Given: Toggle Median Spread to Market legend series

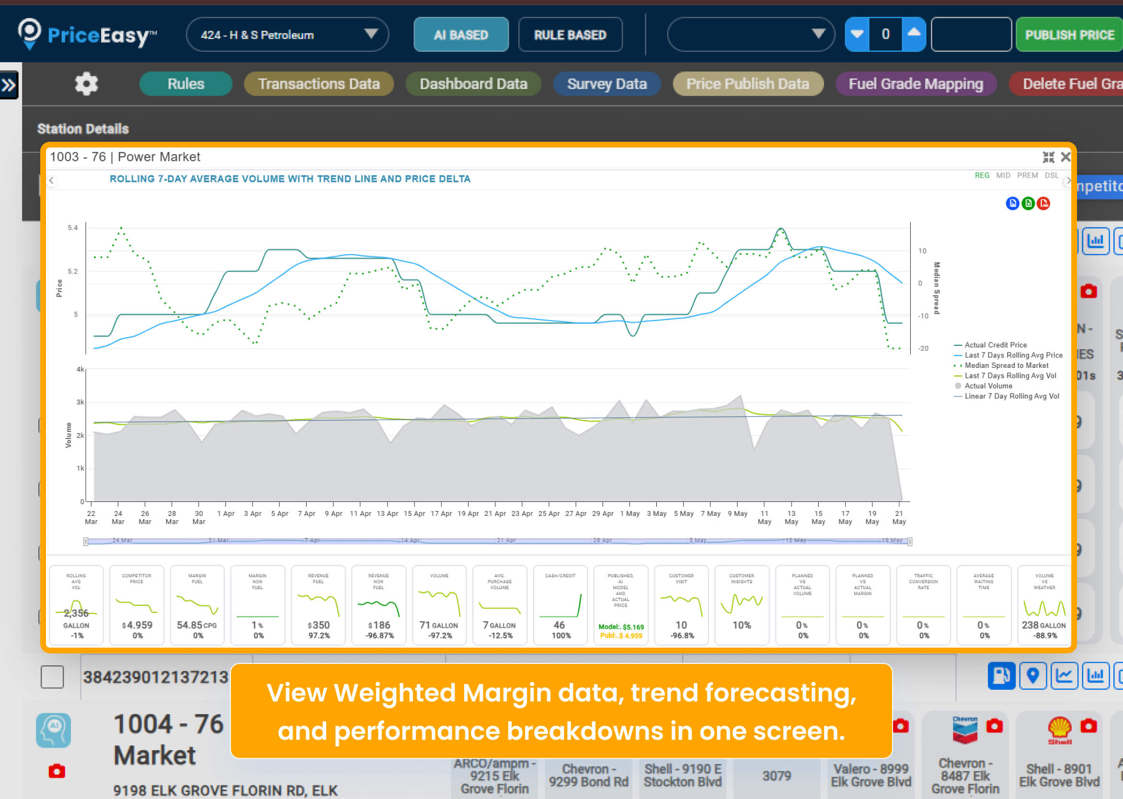Looking at the screenshot, I should [1006, 365].
